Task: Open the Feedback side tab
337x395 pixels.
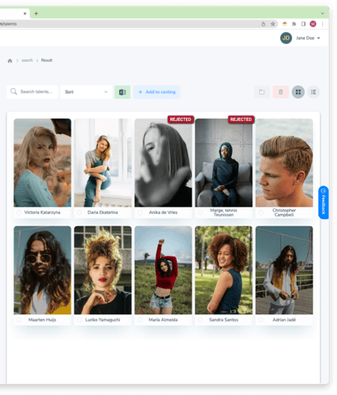Action: [323, 202]
